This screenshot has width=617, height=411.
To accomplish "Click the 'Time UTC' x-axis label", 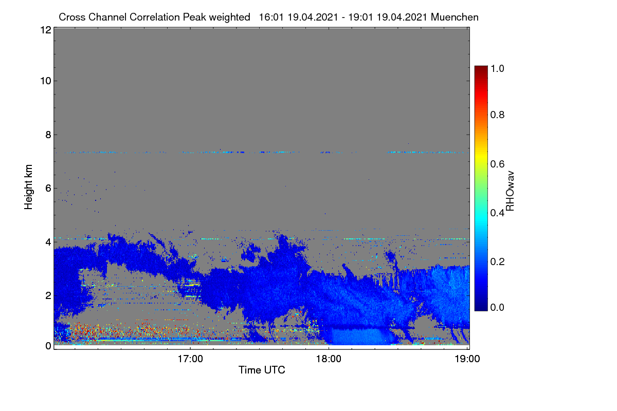I will pos(262,370).
